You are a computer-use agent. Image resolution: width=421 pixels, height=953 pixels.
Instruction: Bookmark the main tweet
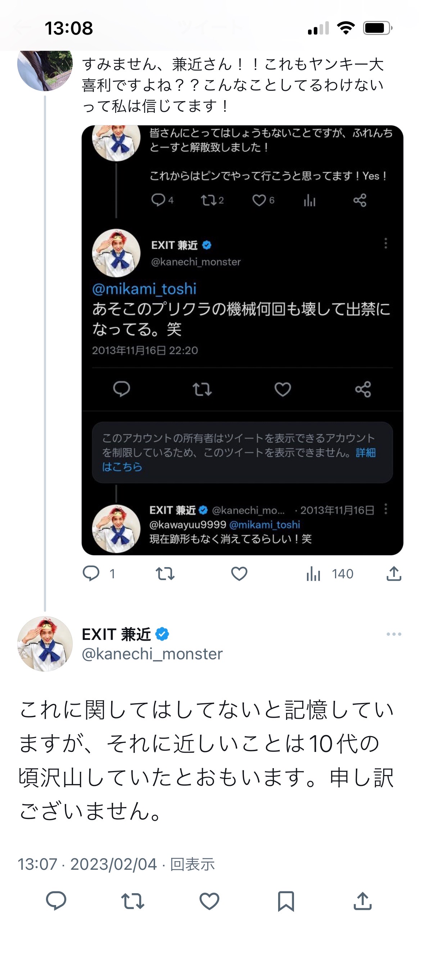point(286,900)
